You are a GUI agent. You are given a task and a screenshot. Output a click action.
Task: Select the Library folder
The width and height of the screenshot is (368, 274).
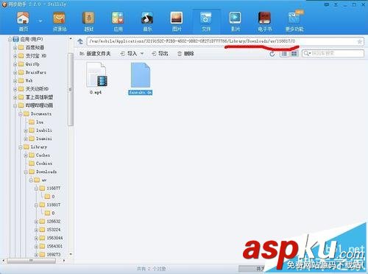click(x=35, y=147)
